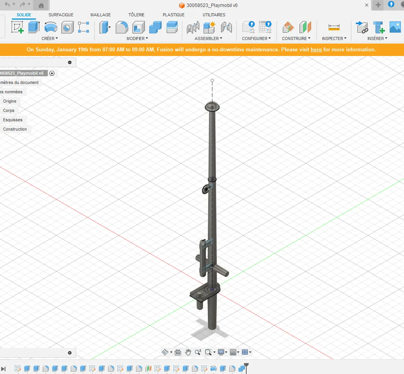Activate the Measure tool under INSPECTER
This screenshot has width=404, height=374.
334,27
